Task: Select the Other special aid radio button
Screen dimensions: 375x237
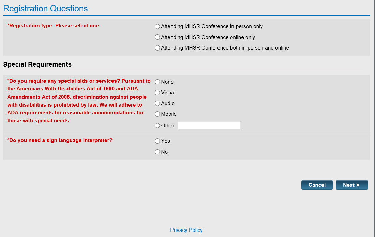Action: click(x=157, y=126)
